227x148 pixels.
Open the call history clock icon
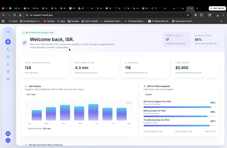8,57
